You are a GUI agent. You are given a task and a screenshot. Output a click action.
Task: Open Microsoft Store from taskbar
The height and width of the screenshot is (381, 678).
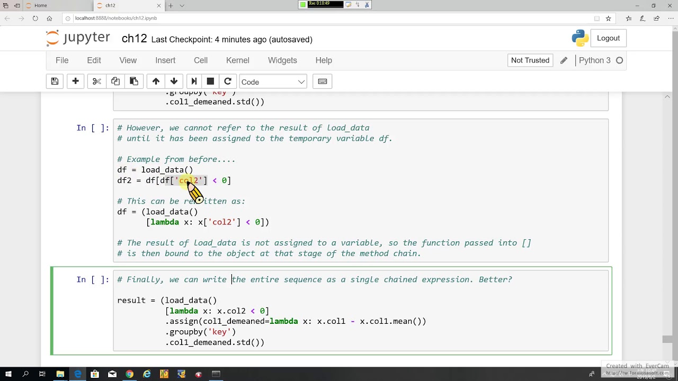click(95, 374)
